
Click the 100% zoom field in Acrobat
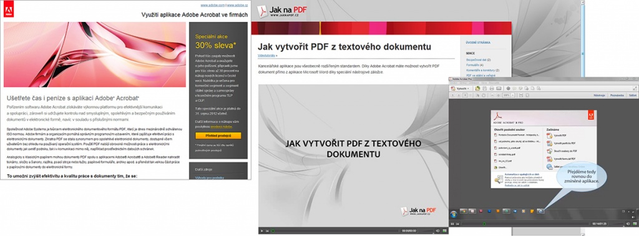(x=507, y=95)
